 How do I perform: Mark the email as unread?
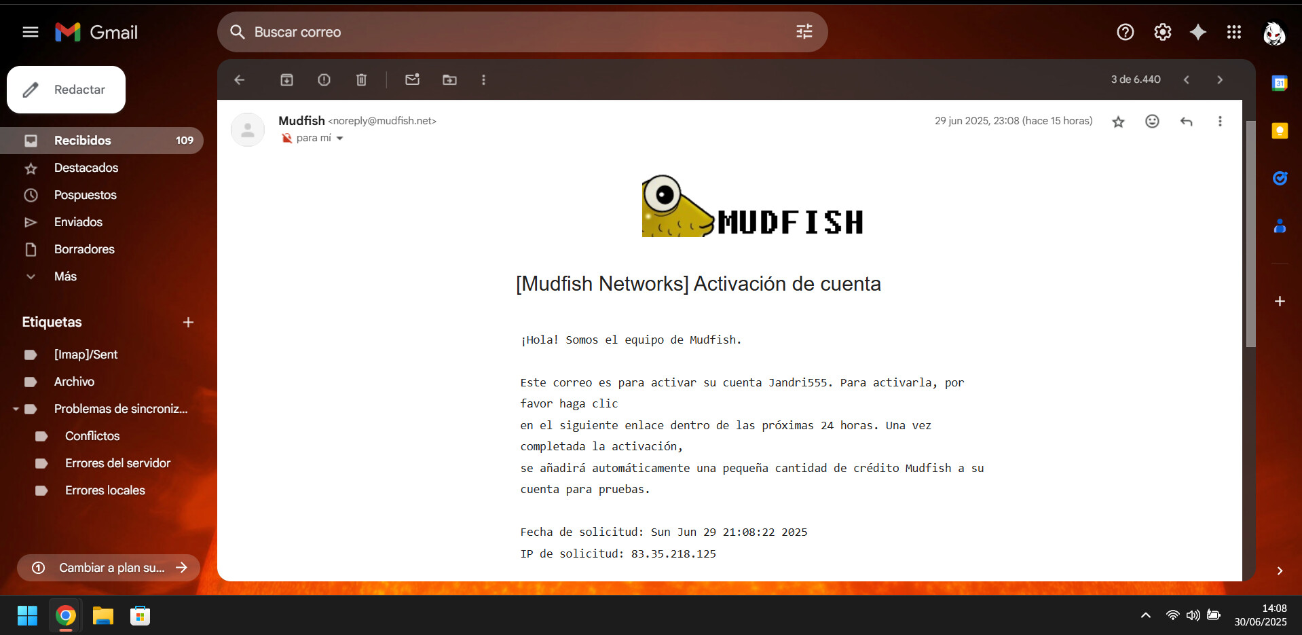coord(412,79)
